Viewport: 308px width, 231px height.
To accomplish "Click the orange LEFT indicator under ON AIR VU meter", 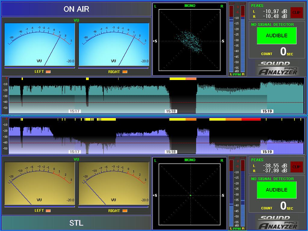I will [x=48, y=72].
